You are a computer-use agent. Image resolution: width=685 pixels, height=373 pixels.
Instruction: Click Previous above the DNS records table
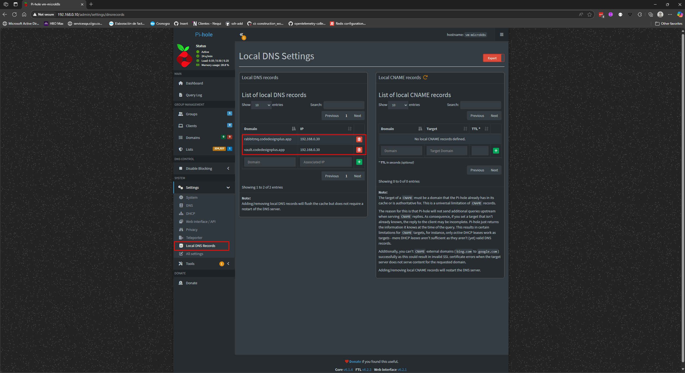point(332,116)
